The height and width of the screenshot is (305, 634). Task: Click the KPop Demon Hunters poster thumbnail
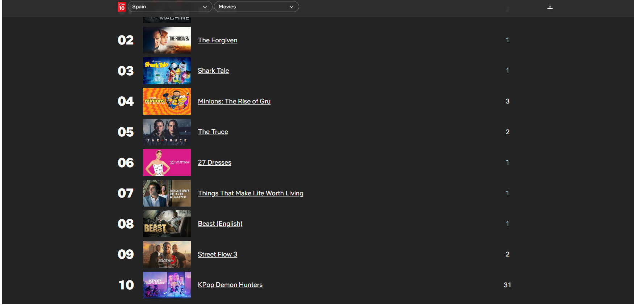point(167,285)
